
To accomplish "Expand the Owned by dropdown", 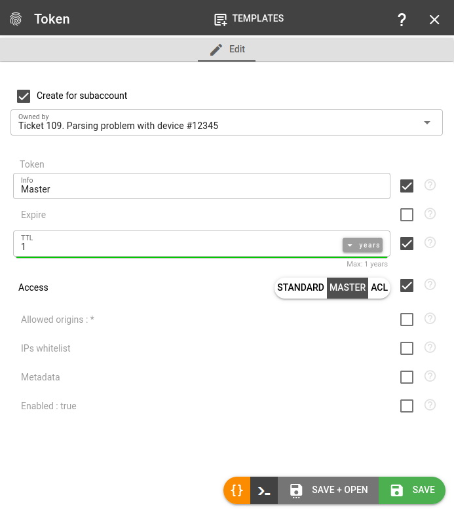I will click(426, 122).
